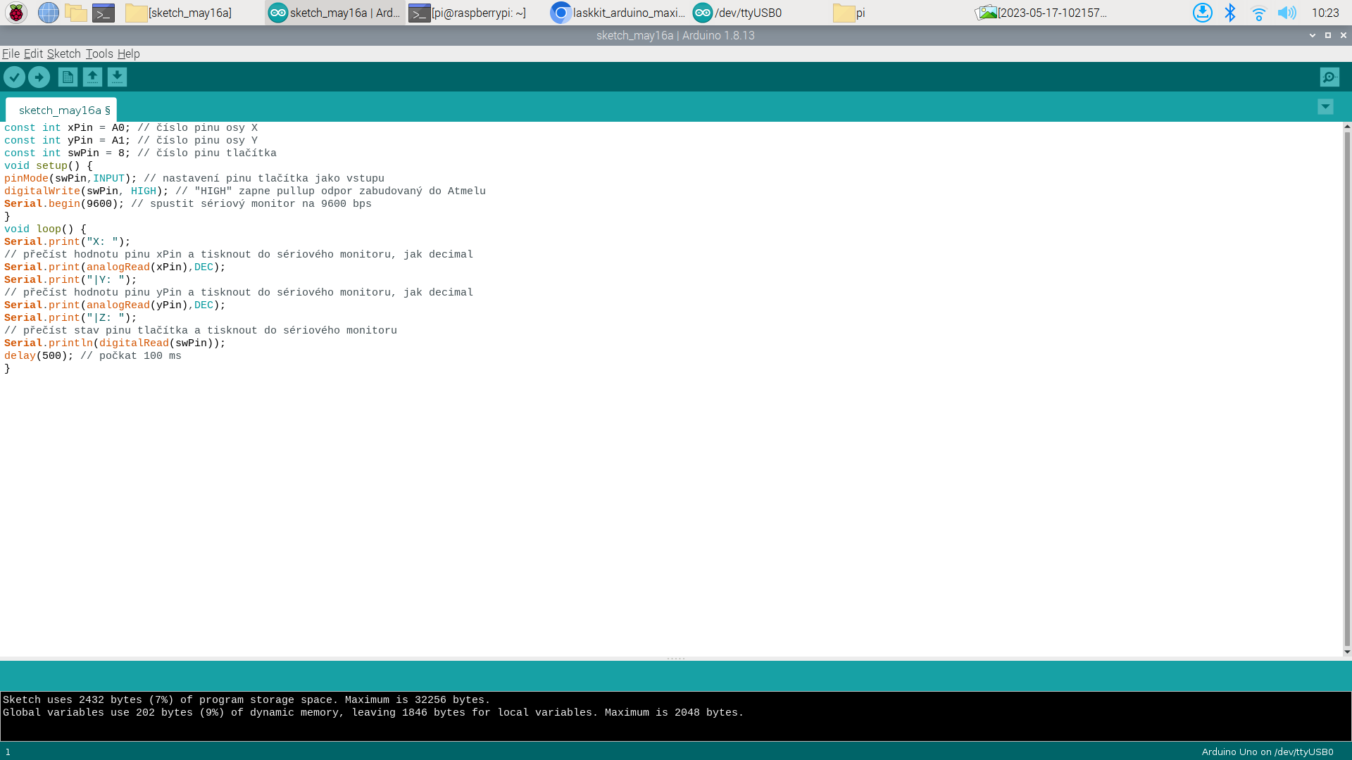Screen dimensions: 1352x760
Task: Click the Verify sketch checkmark button
Action: 15,77
